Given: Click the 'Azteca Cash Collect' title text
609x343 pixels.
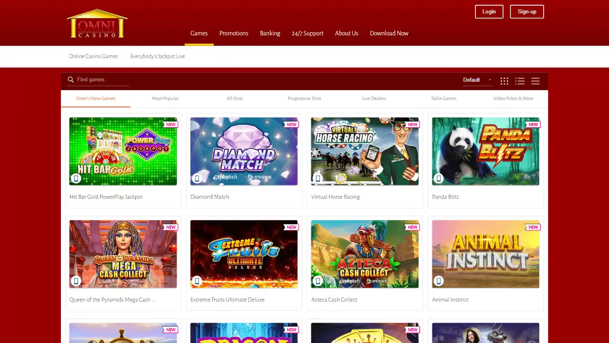Looking at the screenshot, I should click(334, 300).
